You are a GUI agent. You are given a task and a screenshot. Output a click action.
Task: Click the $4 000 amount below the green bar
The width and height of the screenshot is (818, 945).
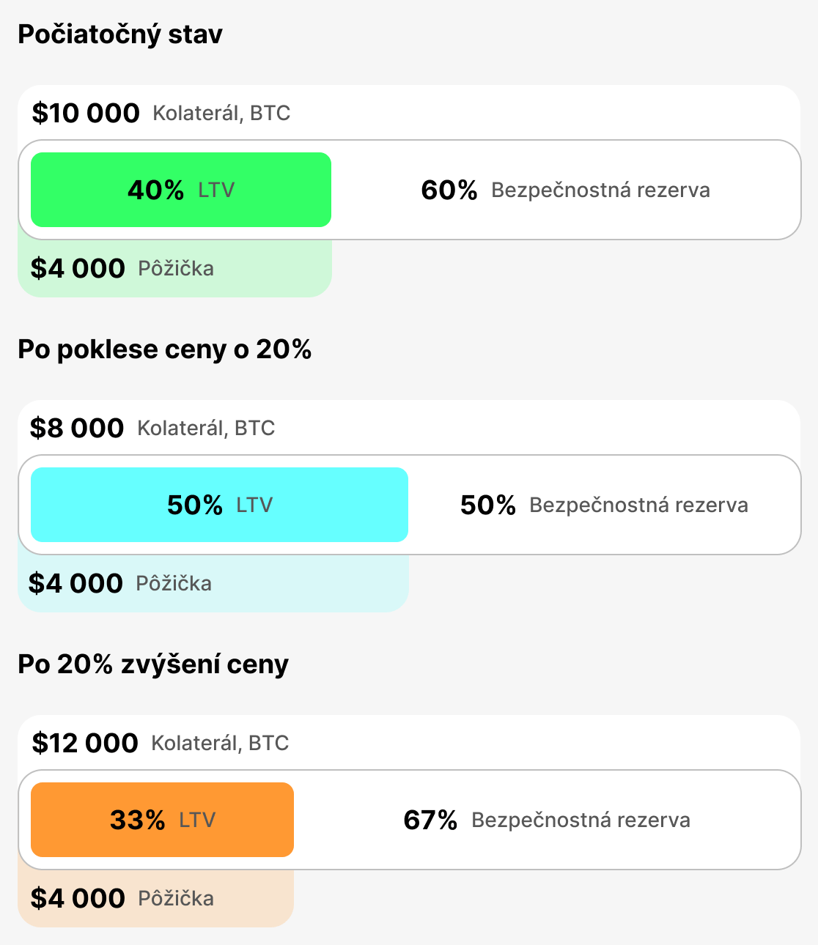[78, 269]
